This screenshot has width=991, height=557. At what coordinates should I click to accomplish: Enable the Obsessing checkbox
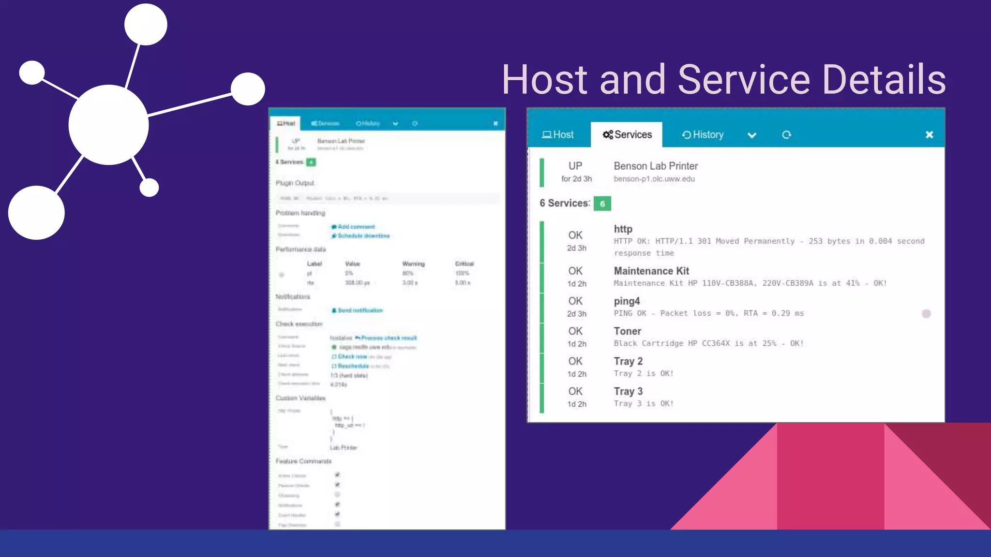pos(337,495)
